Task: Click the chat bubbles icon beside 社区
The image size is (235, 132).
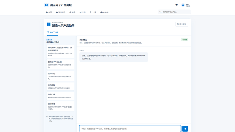Action: pos(91,12)
